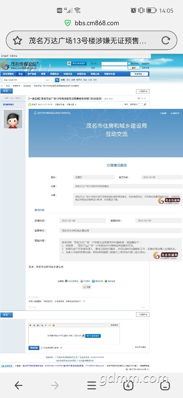Reload the page in the address bar
Viewport: 183px width, 398px height.
(166, 40)
